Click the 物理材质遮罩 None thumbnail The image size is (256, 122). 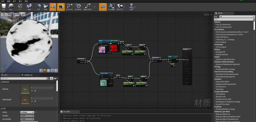tap(25, 100)
